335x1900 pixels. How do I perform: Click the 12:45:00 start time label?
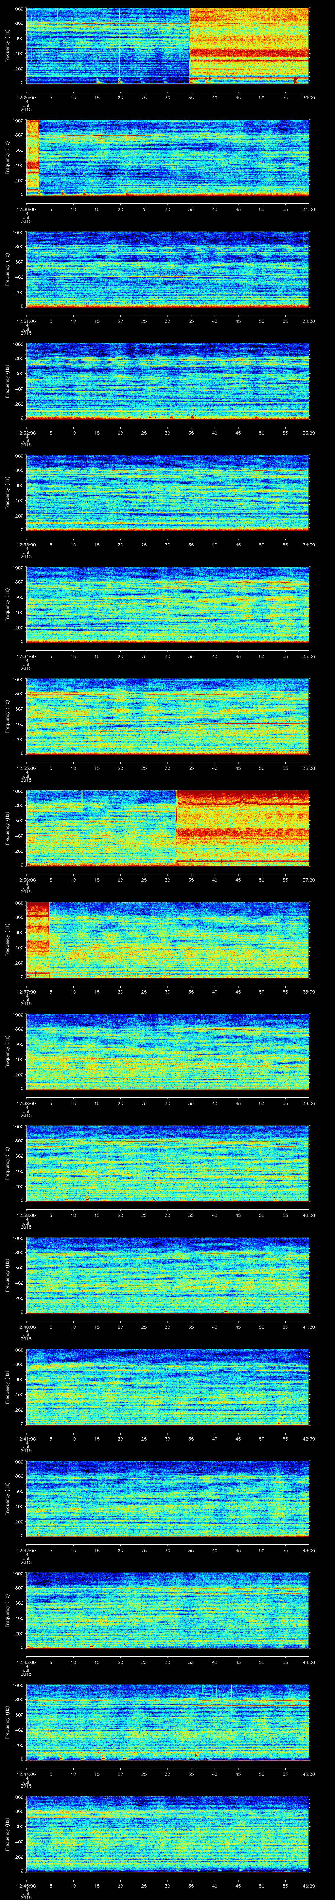point(26,1885)
